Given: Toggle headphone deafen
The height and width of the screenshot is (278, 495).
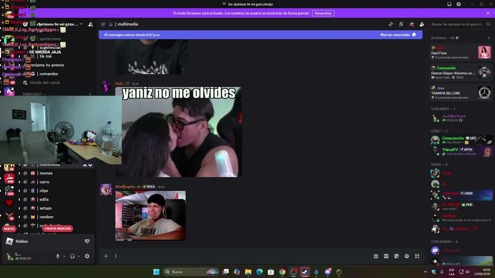Looking at the screenshot, I should [x=72, y=256].
